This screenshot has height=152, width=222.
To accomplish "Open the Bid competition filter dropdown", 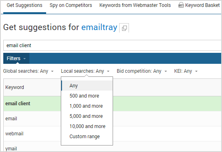I will [142, 71].
